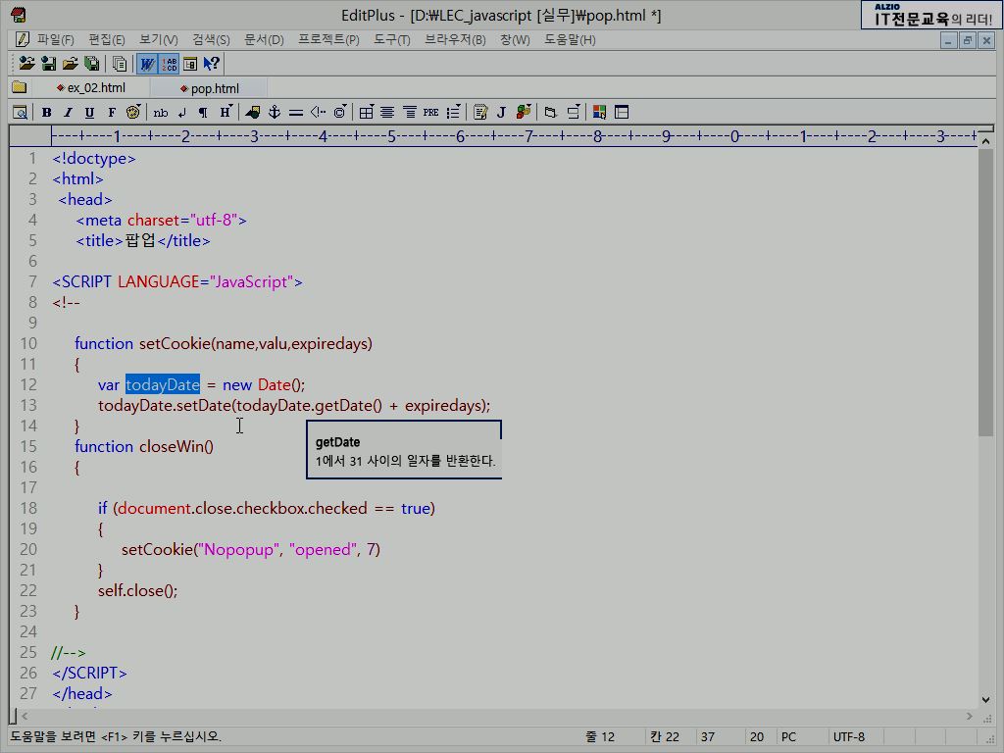Click the '줄 12' line indicator

pyautogui.click(x=600, y=737)
